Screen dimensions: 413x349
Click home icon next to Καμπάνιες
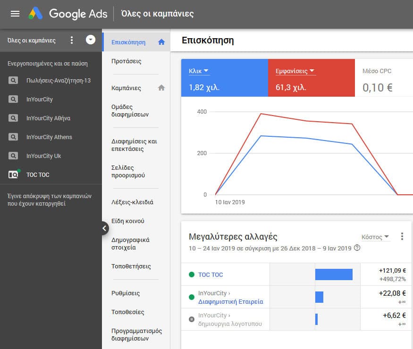(x=161, y=88)
